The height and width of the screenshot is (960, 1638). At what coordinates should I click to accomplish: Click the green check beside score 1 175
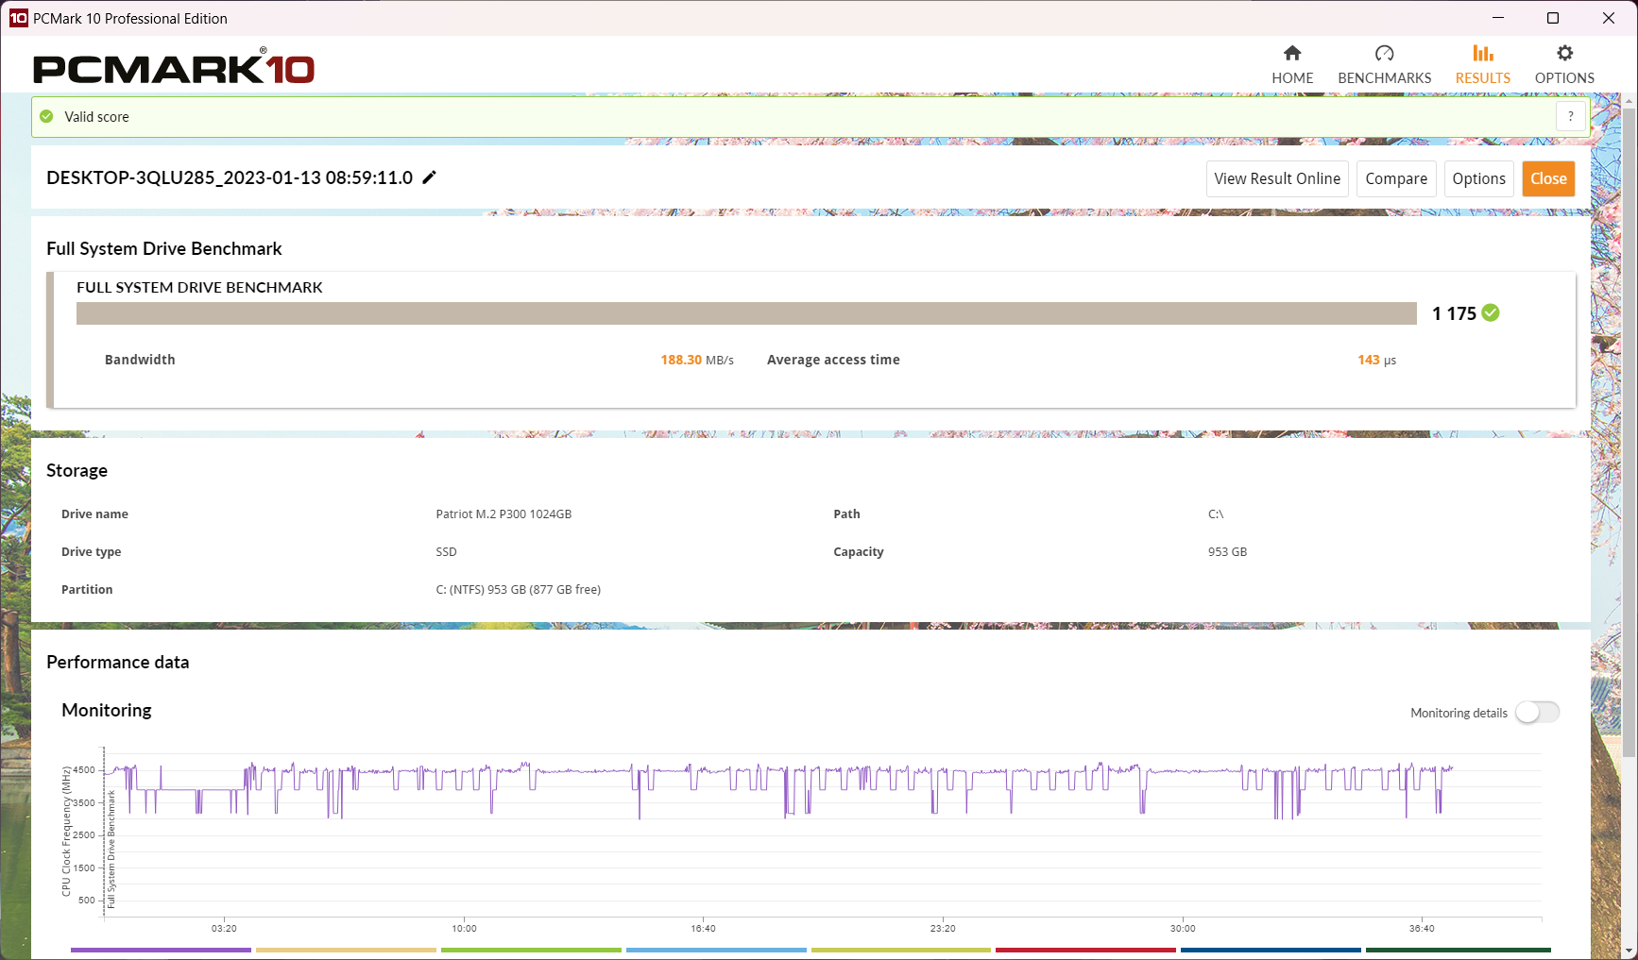coord(1491,312)
